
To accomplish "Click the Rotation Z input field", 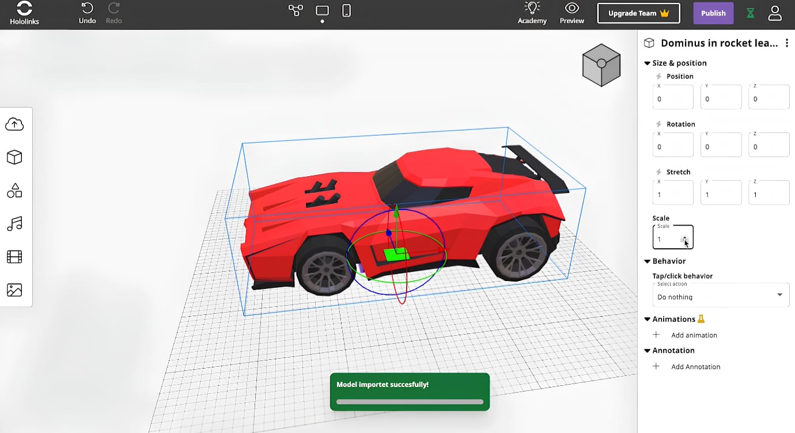I will [x=768, y=145].
